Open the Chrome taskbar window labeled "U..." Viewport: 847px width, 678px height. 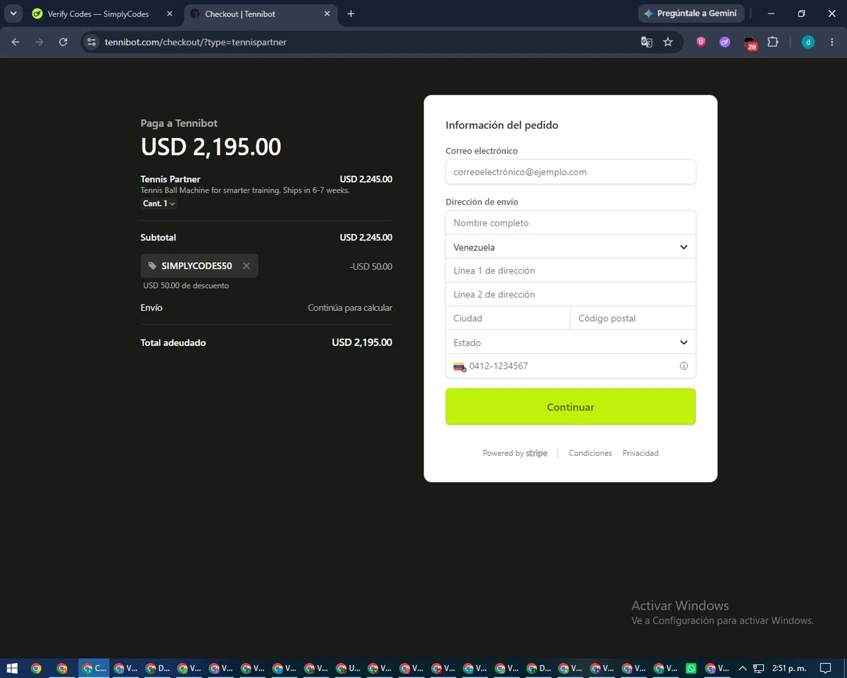coord(348,668)
